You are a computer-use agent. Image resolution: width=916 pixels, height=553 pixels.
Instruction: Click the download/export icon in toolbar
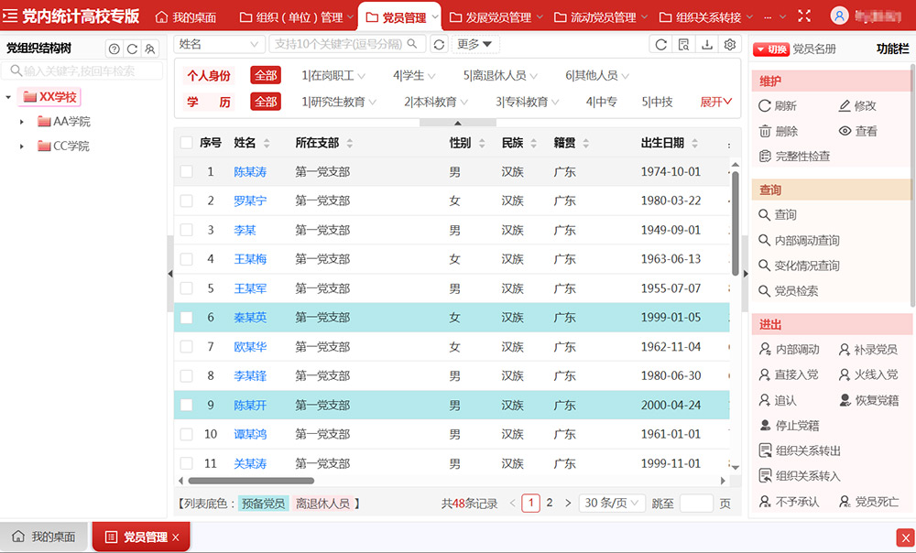click(x=707, y=44)
